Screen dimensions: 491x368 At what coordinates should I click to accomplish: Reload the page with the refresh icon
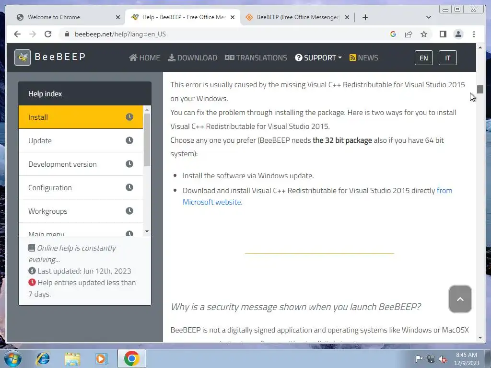48,34
